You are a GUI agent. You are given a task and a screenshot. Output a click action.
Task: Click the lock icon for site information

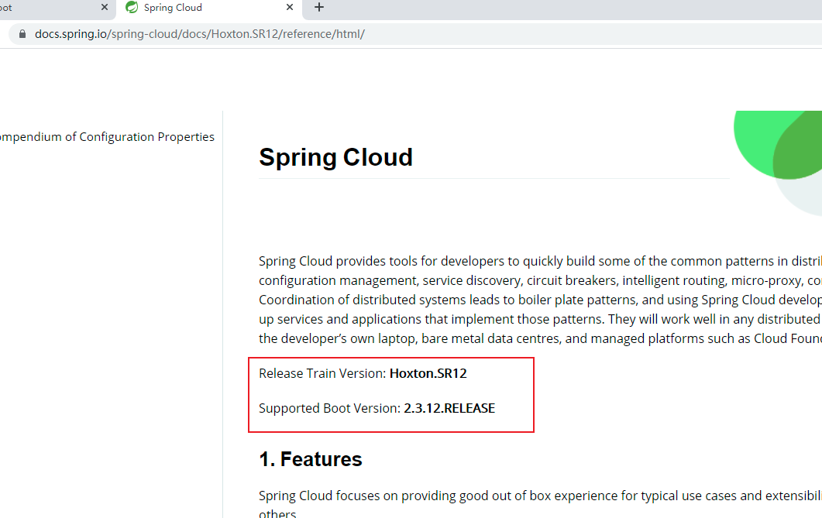(22, 34)
